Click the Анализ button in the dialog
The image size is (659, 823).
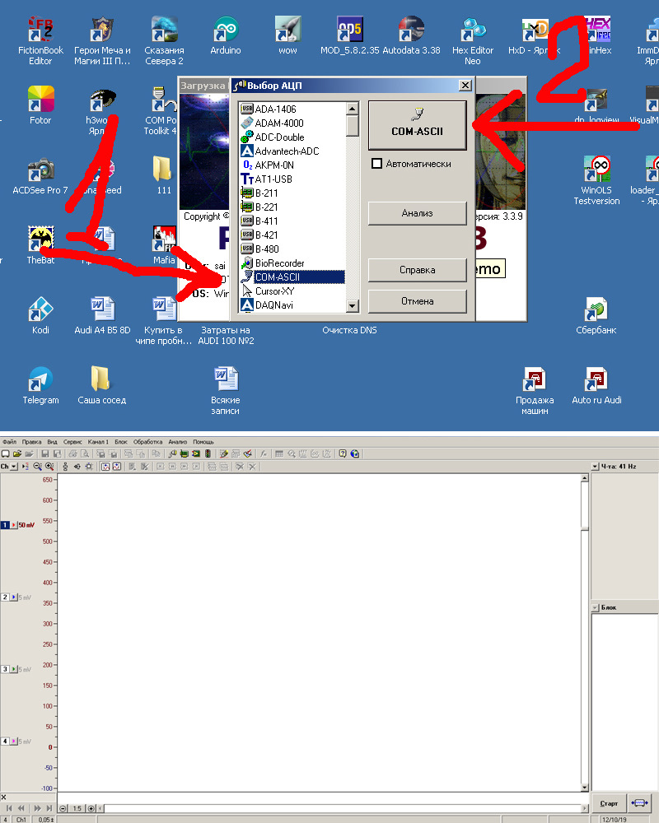point(417,213)
